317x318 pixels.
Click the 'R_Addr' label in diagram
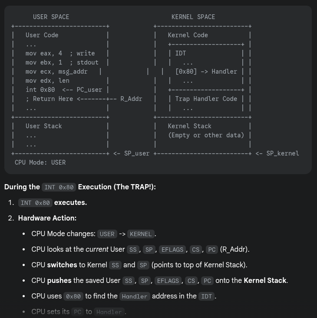[131, 99]
